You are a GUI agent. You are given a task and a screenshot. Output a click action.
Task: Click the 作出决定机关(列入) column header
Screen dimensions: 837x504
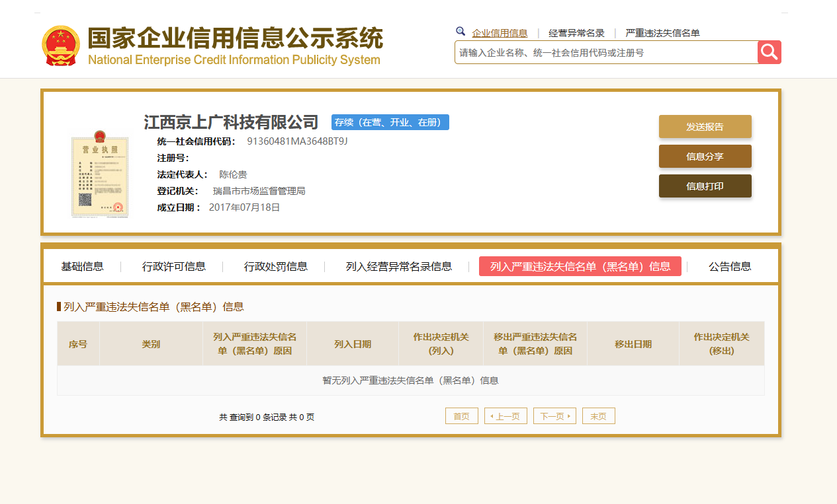coord(441,344)
